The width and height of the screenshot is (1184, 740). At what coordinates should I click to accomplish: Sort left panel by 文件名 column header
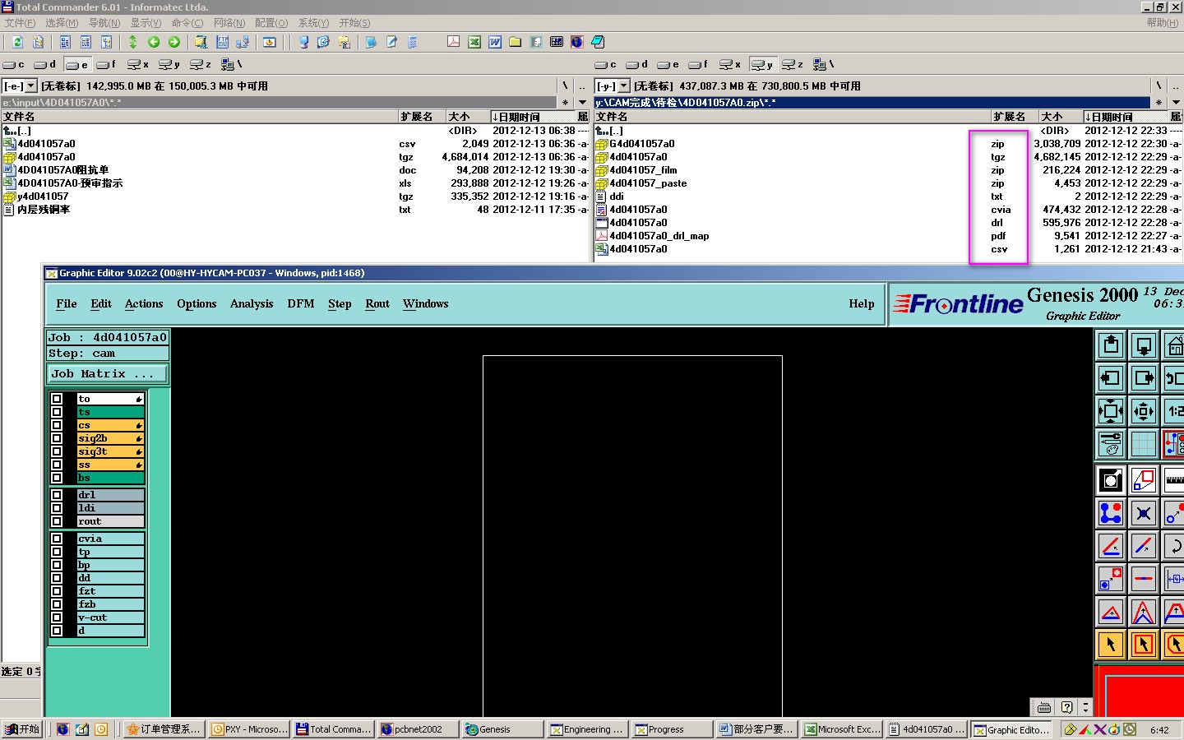click(199, 117)
